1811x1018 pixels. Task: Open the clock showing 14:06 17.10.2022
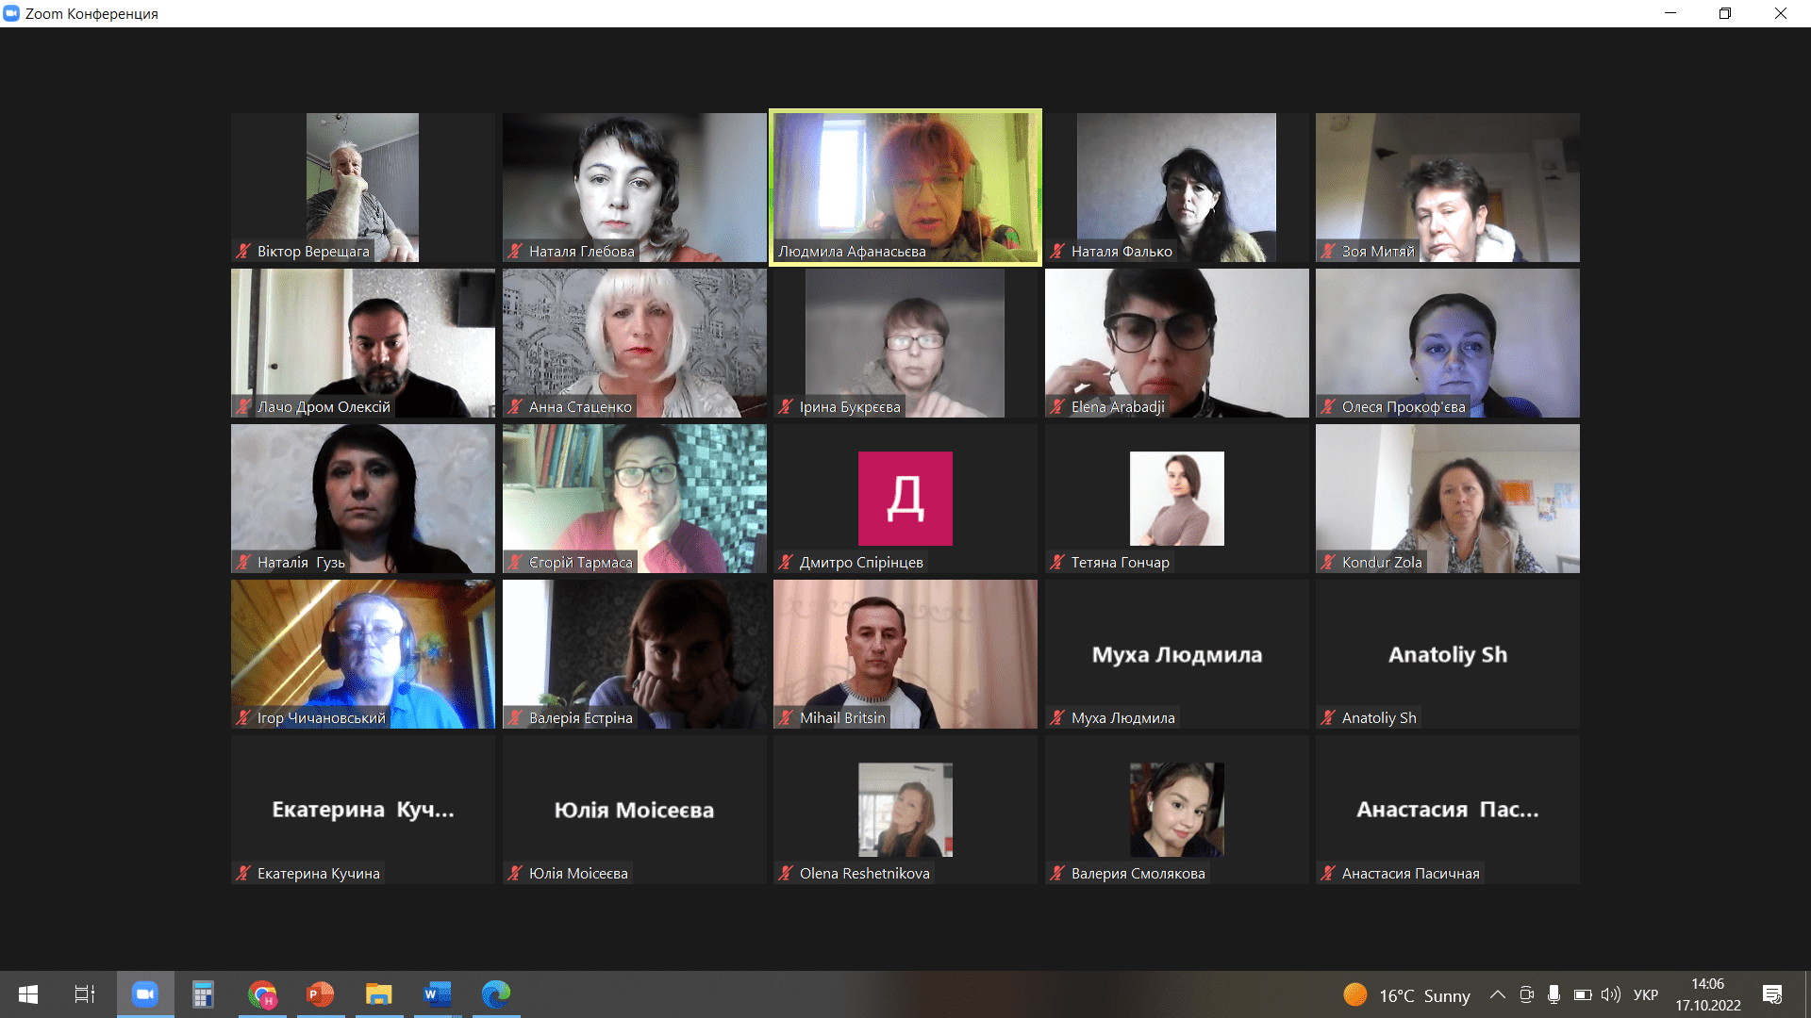[x=1707, y=994]
